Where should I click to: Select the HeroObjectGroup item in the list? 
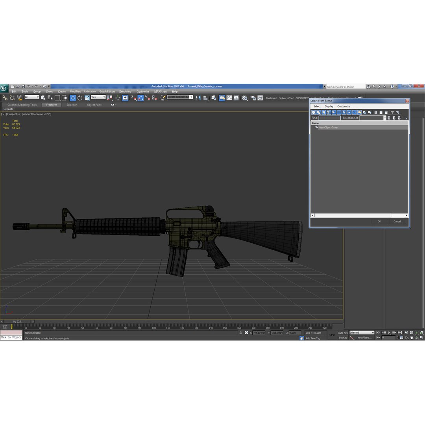point(363,128)
